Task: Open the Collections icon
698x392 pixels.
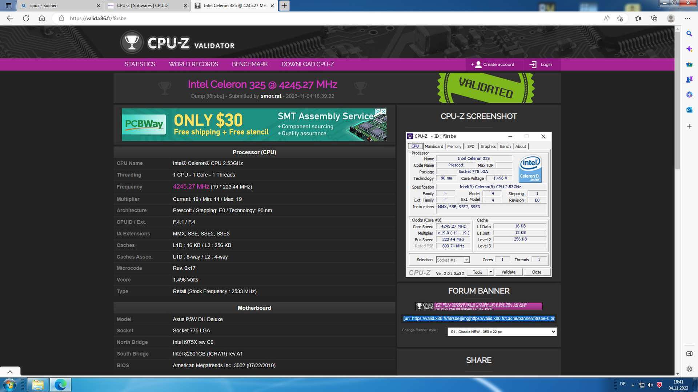Action: pos(654,18)
